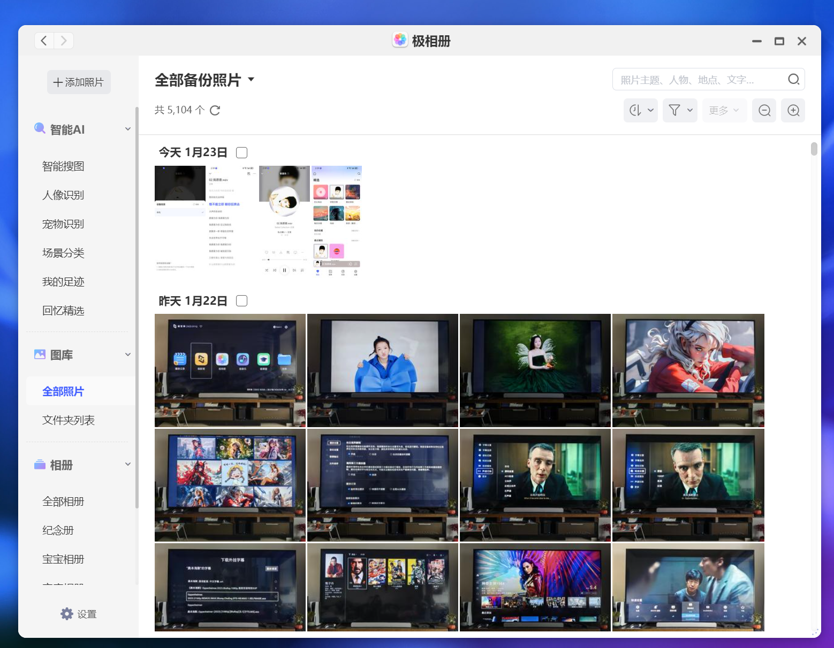The width and height of the screenshot is (834, 648).
Task: Open the sort order dropdown
Action: [641, 110]
